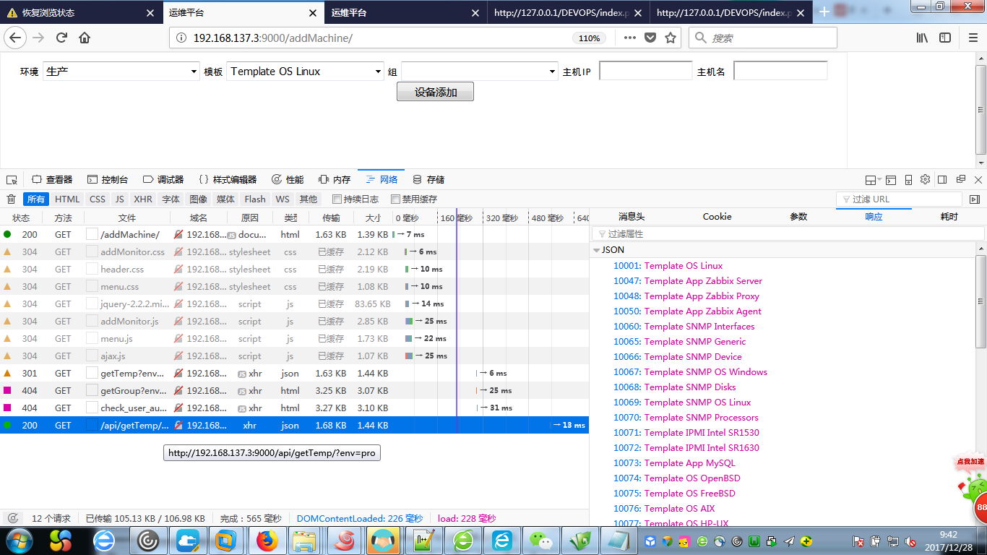Open developer tools settings gear
This screenshot has height=555, width=987.
coord(926,180)
